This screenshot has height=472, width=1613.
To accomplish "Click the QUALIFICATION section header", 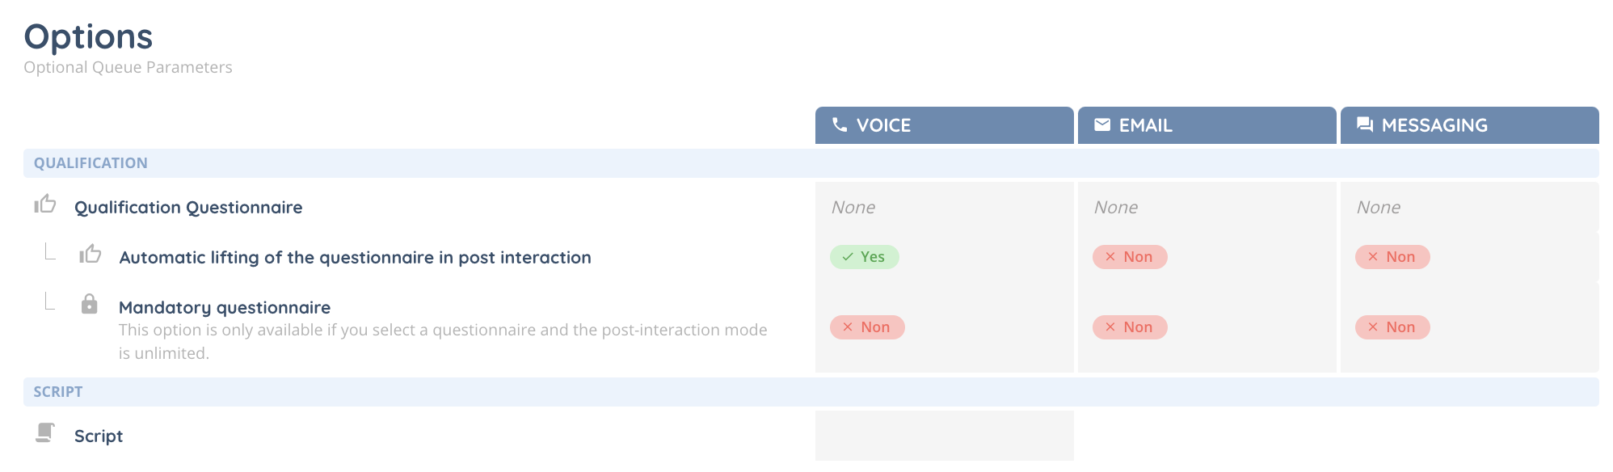I will coord(91,163).
